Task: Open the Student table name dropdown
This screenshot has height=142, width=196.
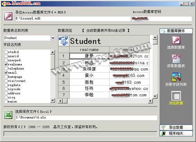Action: (x=53, y=38)
